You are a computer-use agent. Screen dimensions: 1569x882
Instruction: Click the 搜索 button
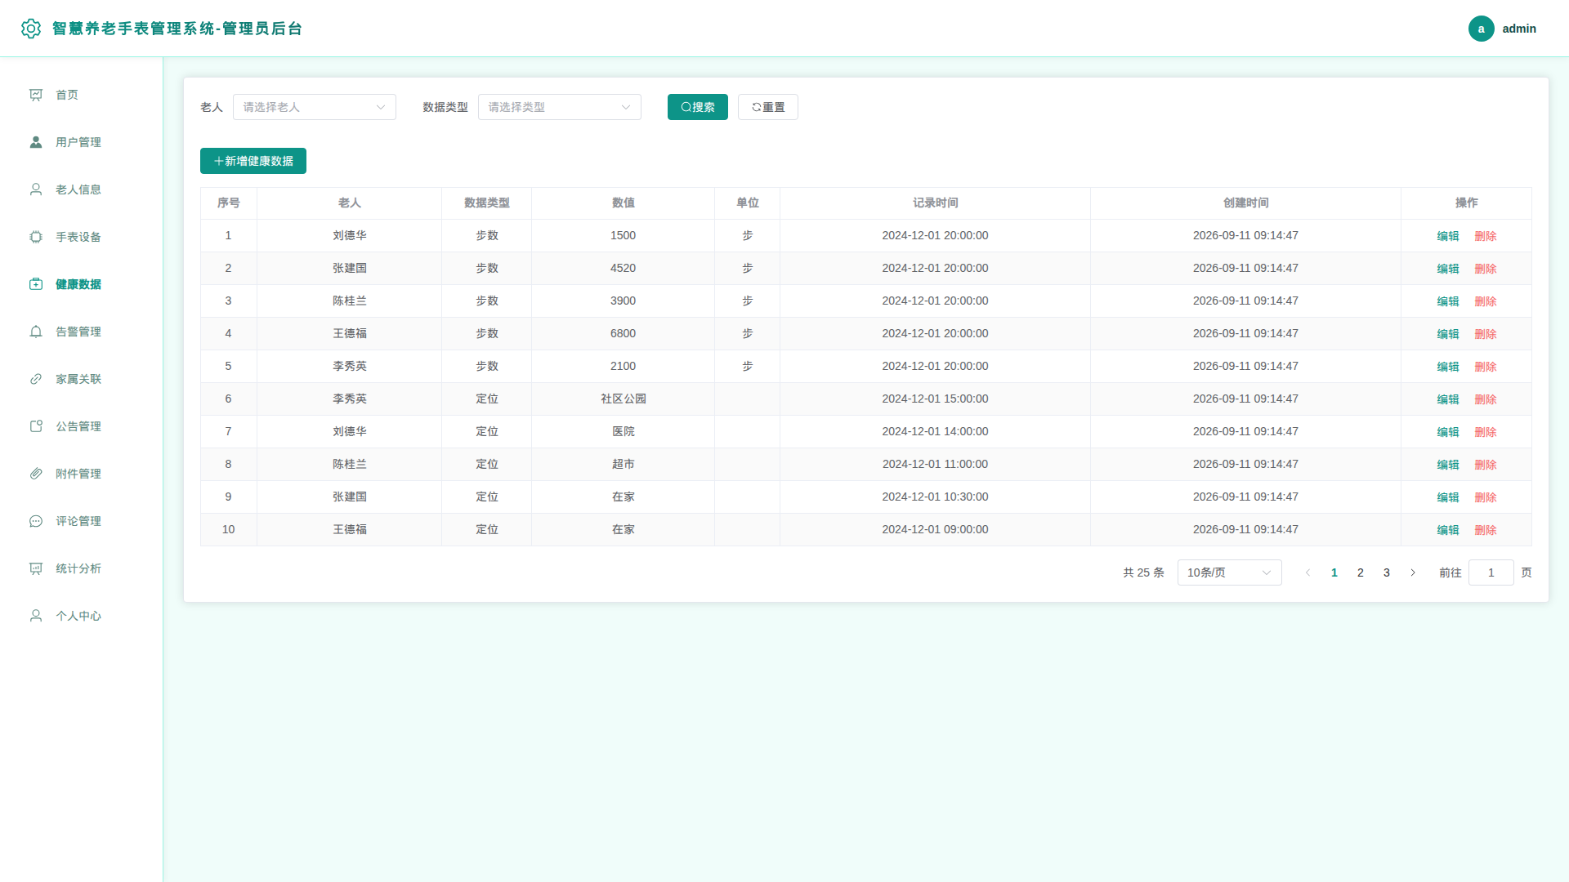[x=698, y=107]
